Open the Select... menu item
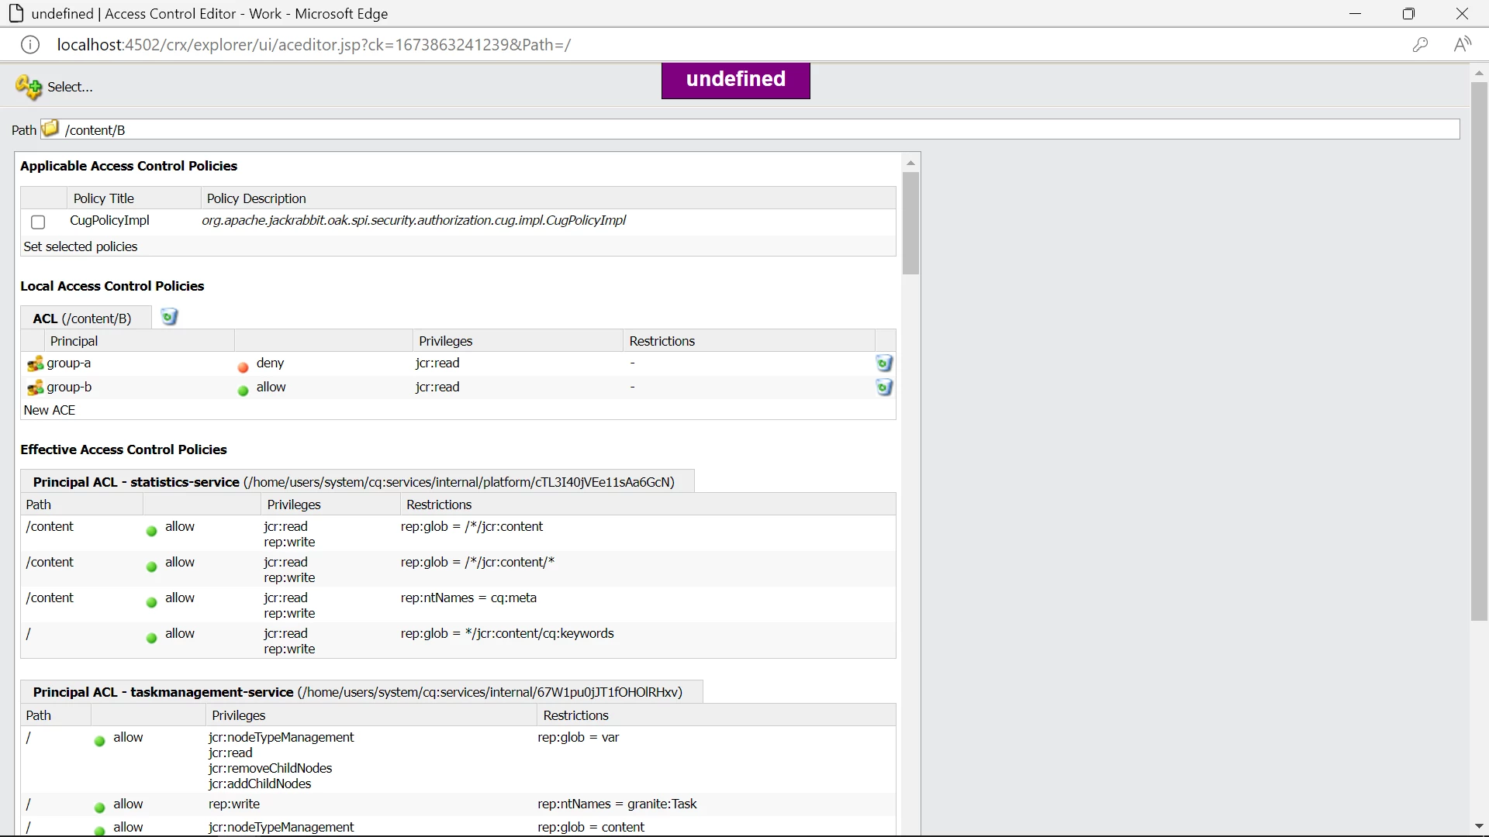This screenshot has width=1489, height=837. click(x=70, y=87)
